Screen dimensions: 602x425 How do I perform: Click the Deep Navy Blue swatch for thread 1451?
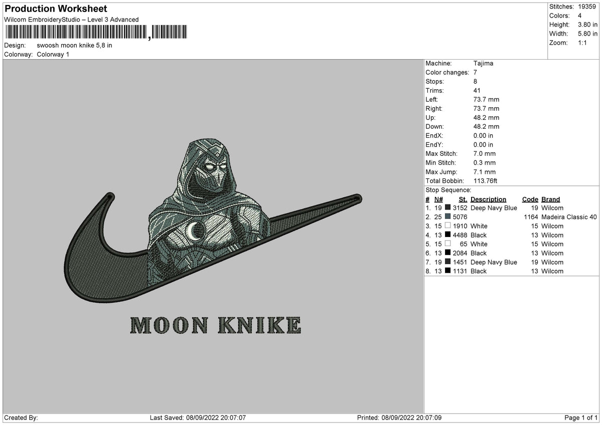[x=447, y=262]
